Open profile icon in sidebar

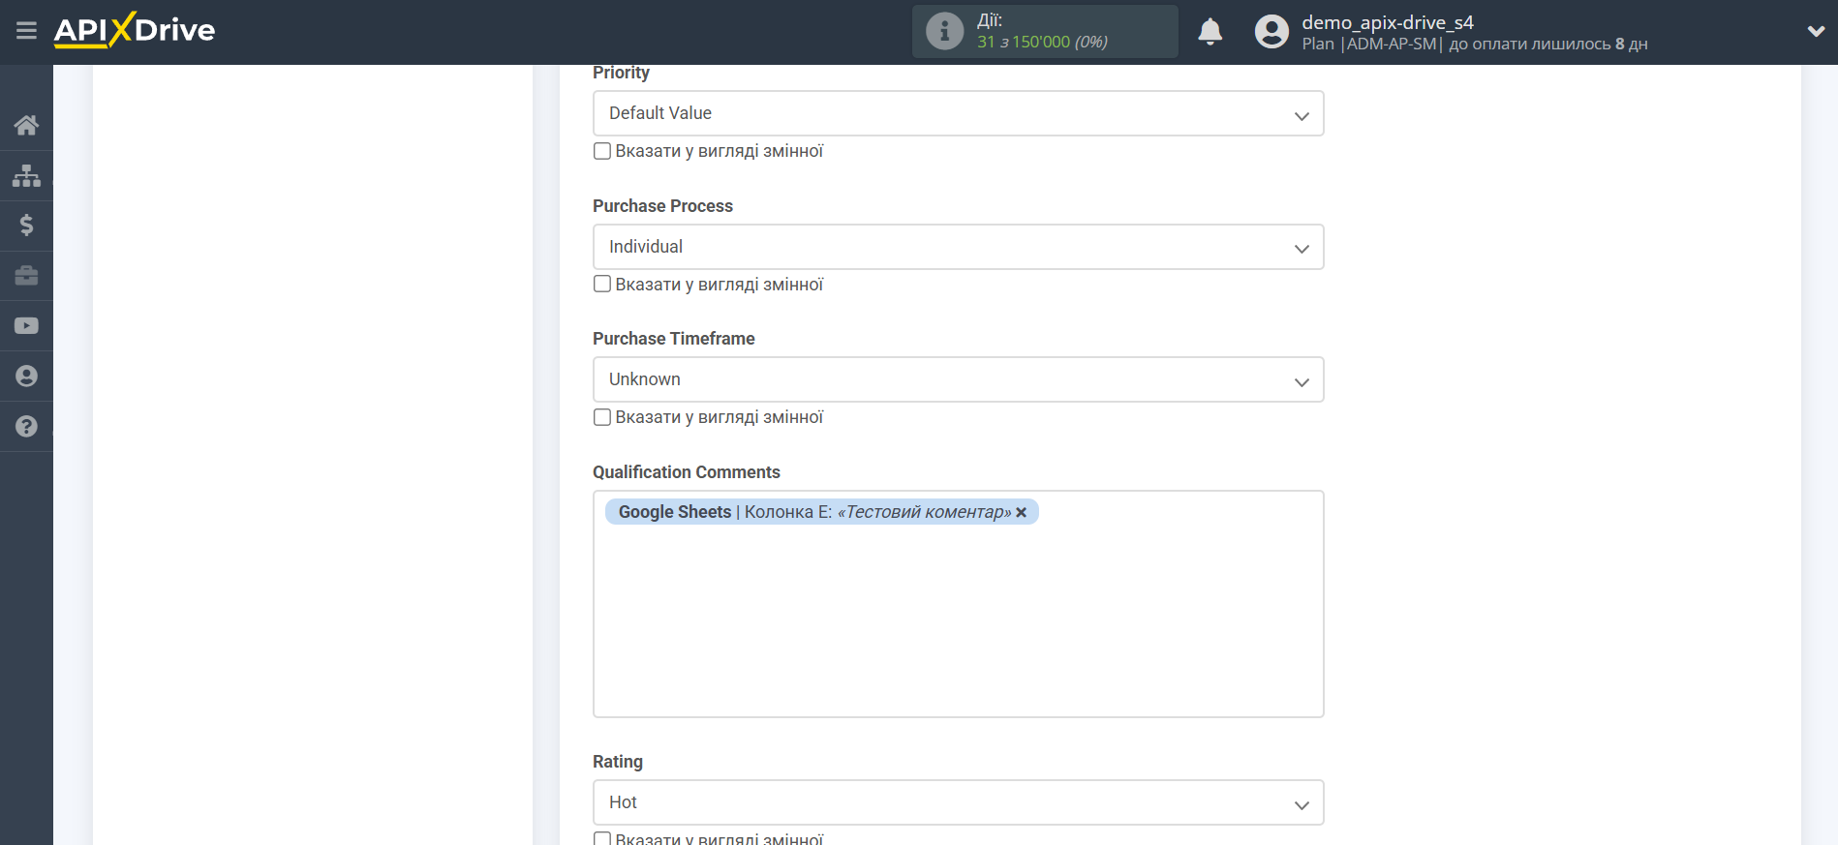(x=26, y=377)
